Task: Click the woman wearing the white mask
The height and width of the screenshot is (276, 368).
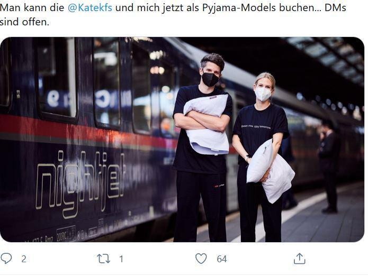Action: [263, 157]
